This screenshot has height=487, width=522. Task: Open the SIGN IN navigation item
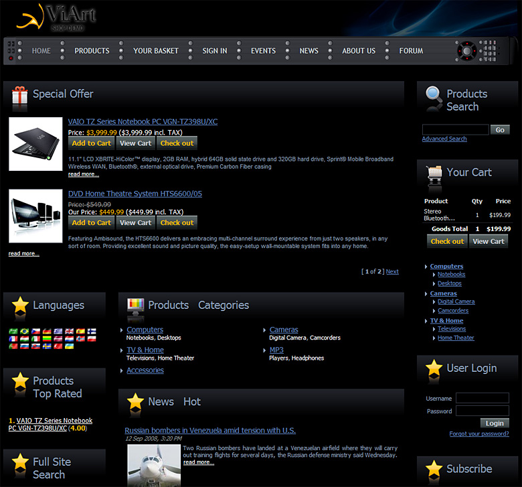[x=215, y=51]
